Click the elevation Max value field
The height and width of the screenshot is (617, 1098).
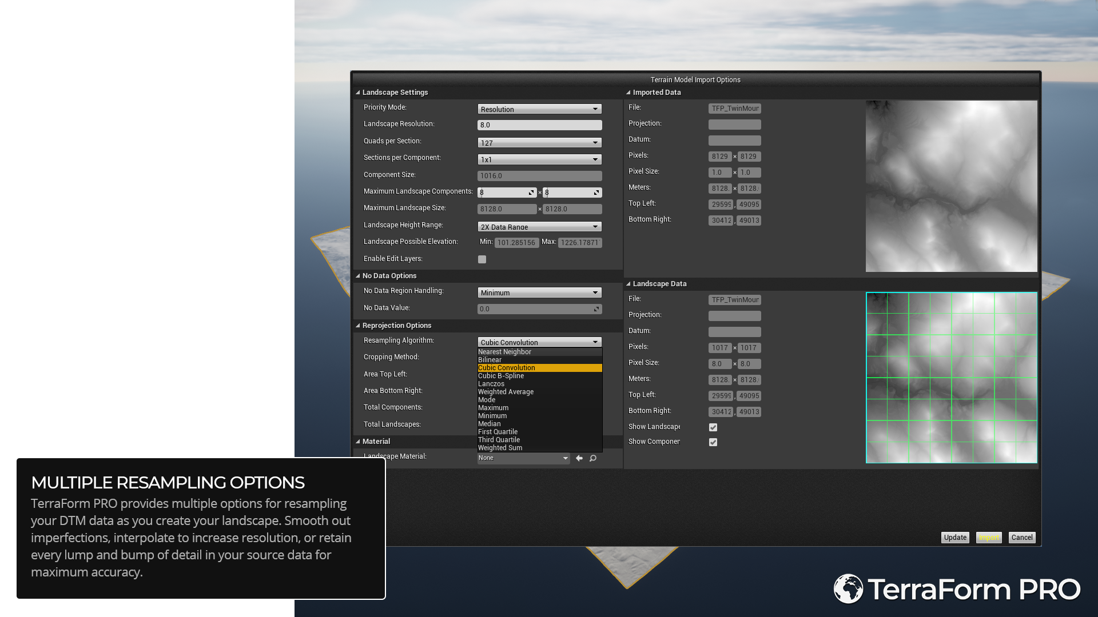pyautogui.click(x=580, y=243)
